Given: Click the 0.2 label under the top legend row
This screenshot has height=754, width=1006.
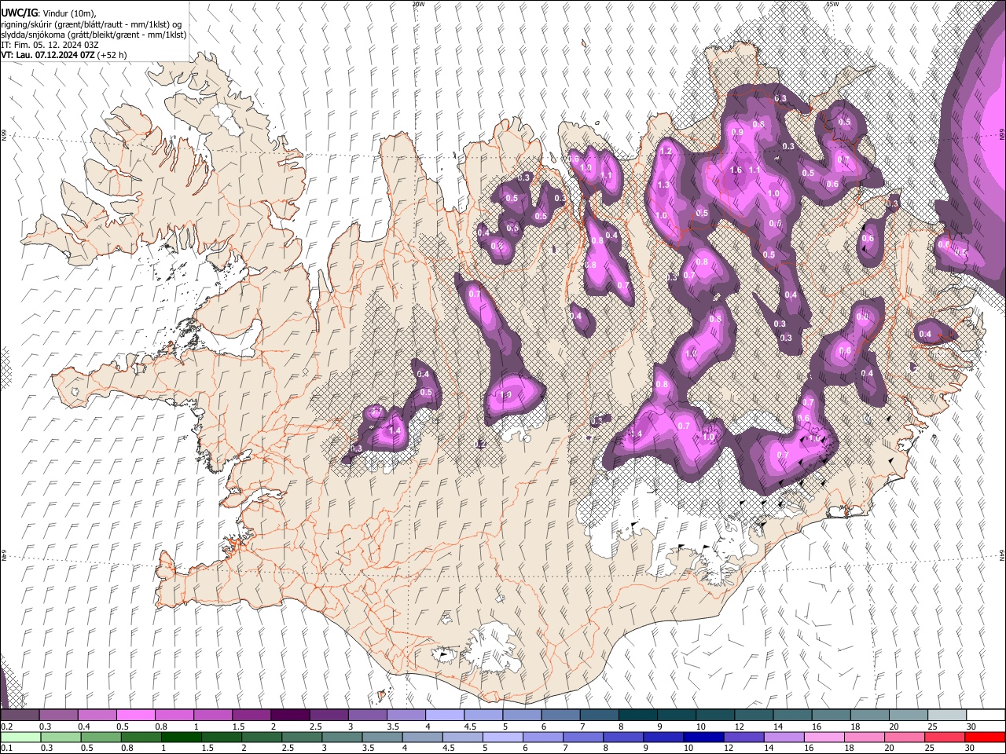Looking at the screenshot, I should [x=6, y=727].
